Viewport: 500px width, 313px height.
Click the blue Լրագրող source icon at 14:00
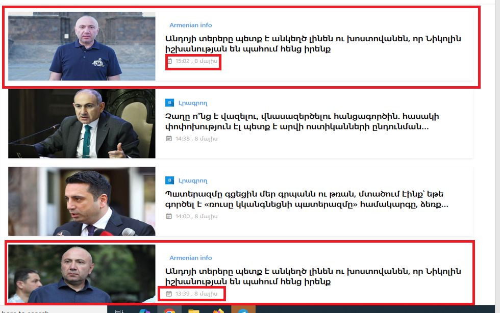coord(169,180)
